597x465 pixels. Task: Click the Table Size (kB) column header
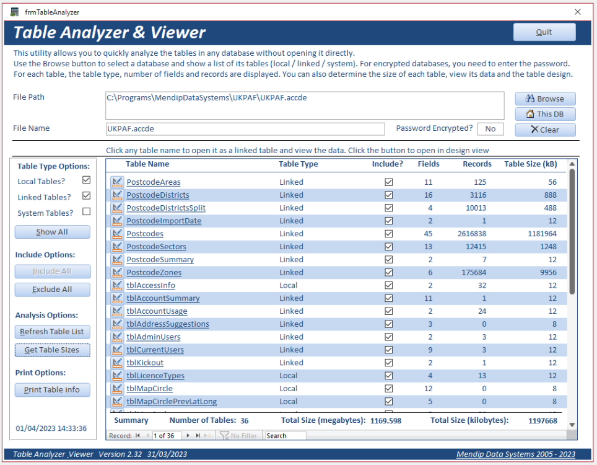click(x=531, y=164)
